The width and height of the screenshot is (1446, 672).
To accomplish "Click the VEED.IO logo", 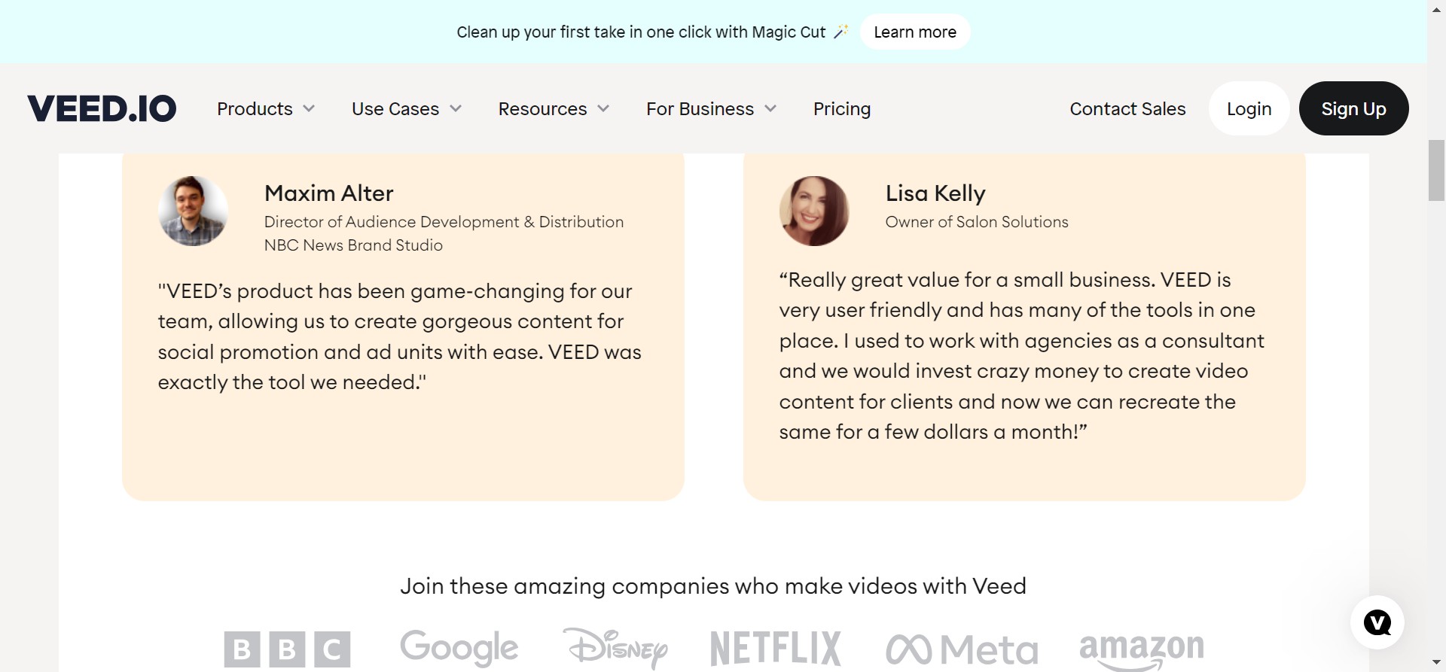I will point(102,109).
